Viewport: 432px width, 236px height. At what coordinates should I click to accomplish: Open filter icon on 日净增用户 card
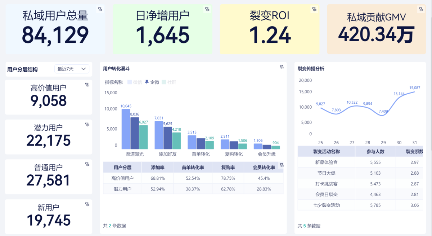tap(207, 9)
